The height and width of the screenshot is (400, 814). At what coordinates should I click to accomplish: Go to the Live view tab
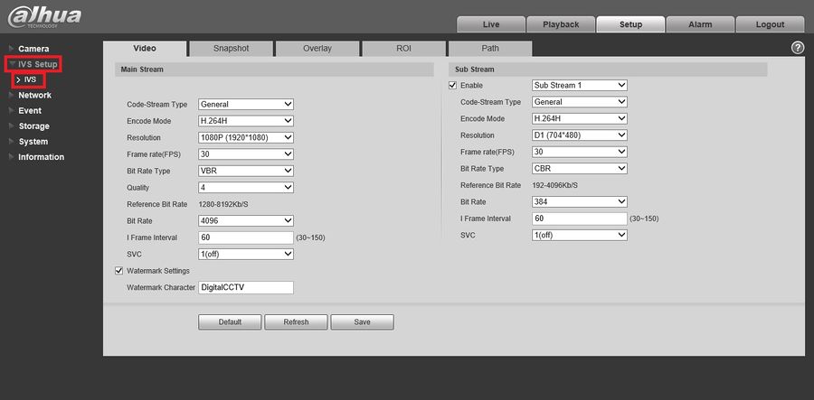[490, 24]
